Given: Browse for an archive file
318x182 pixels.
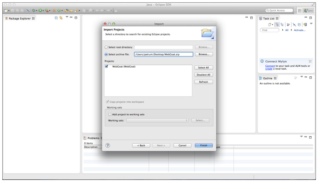Looking at the screenshot, I should [x=204, y=54].
